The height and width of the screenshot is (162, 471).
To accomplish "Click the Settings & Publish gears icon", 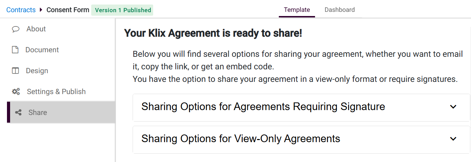I will coord(16,92).
